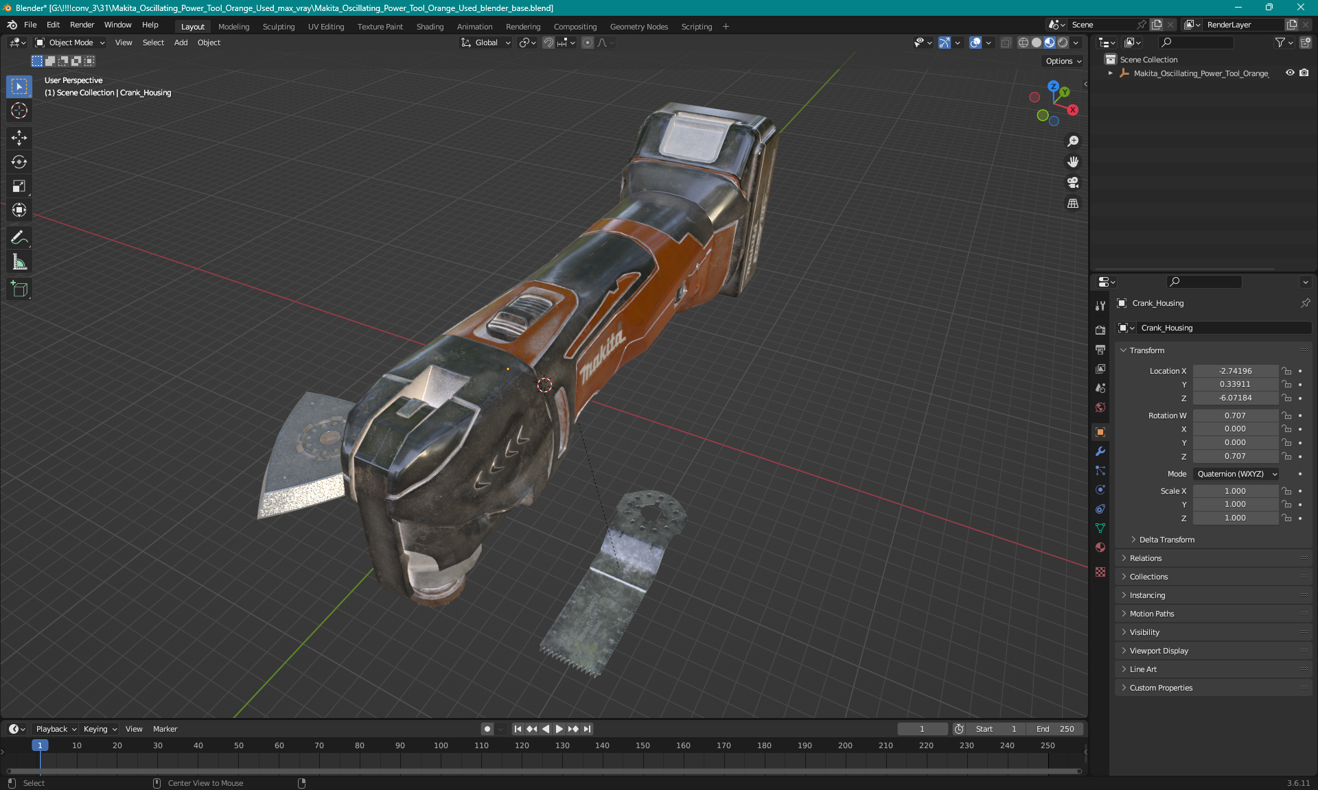Open the Object Data mesh tab
Screen dimensions: 1318x790
coord(1100,528)
